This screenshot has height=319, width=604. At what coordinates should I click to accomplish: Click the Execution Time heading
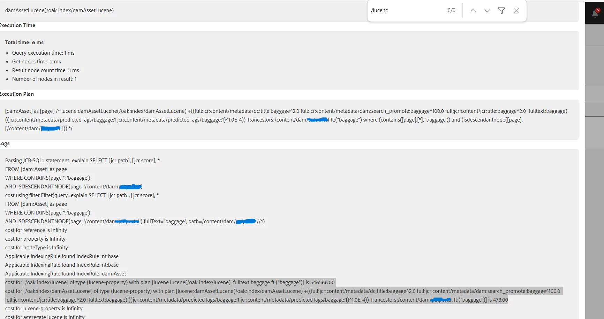[x=17, y=25]
